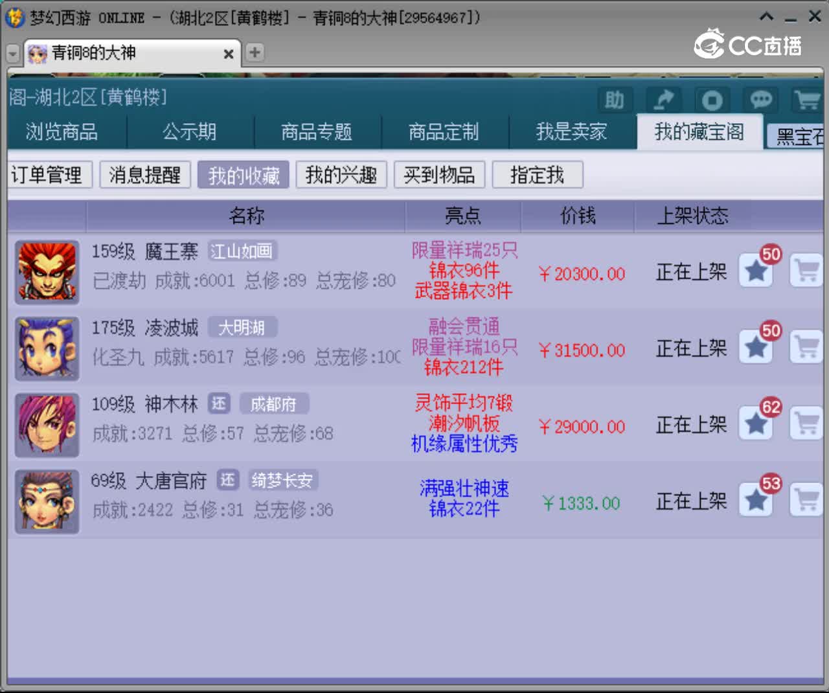Open tab list dropdown left of 青铜8的大神
The height and width of the screenshot is (693, 829).
pos(13,54)
